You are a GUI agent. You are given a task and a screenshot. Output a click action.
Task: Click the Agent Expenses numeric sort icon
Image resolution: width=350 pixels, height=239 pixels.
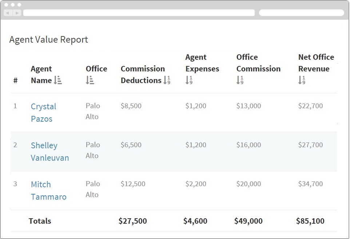[189, 81]
